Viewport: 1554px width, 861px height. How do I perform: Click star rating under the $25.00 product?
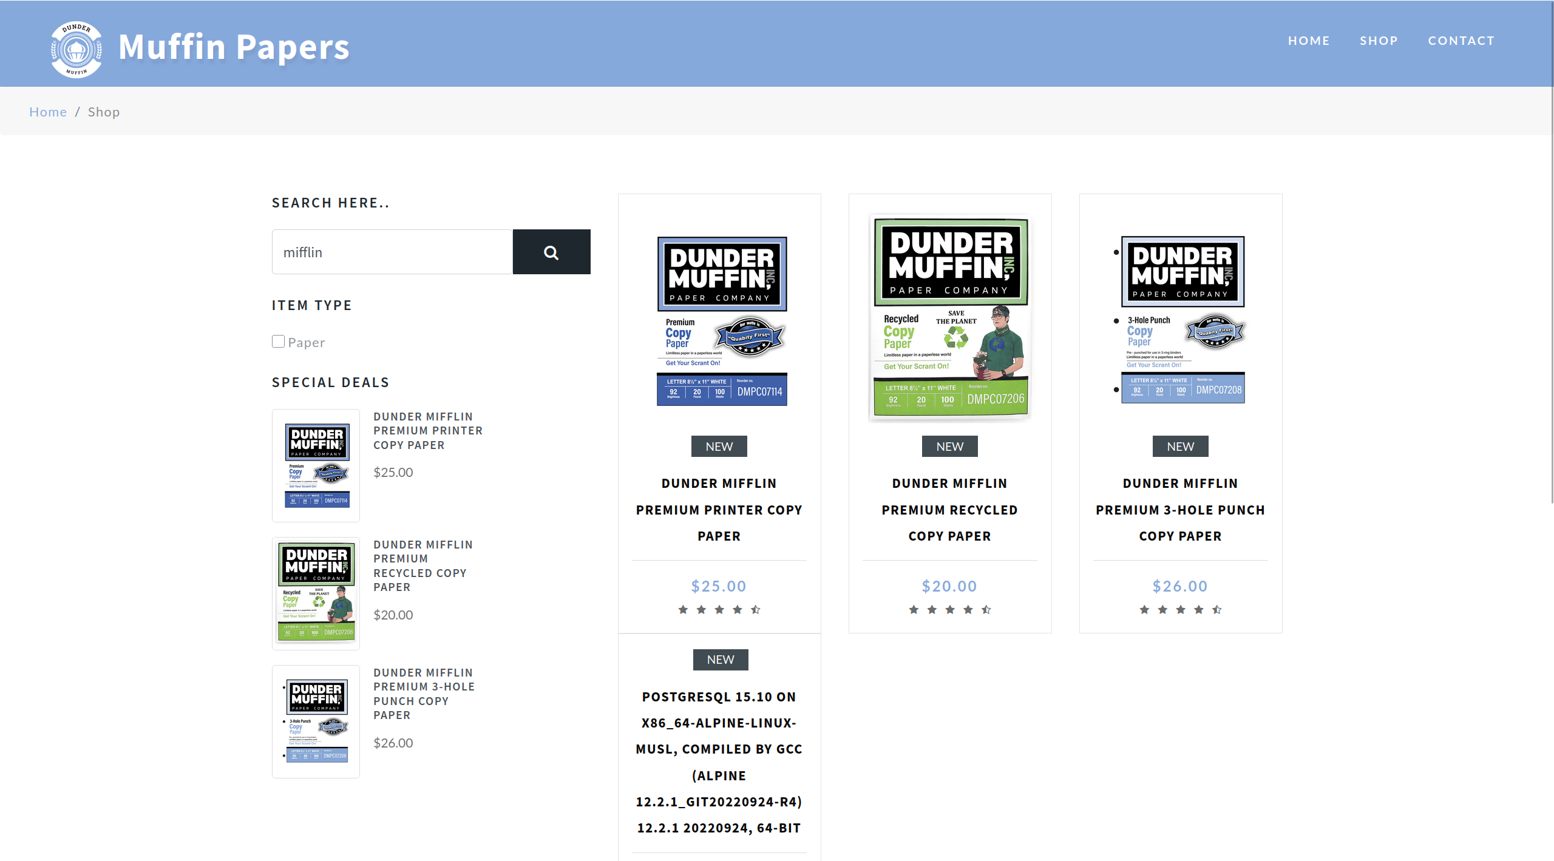pyautogui.click(x=719, y=610)
